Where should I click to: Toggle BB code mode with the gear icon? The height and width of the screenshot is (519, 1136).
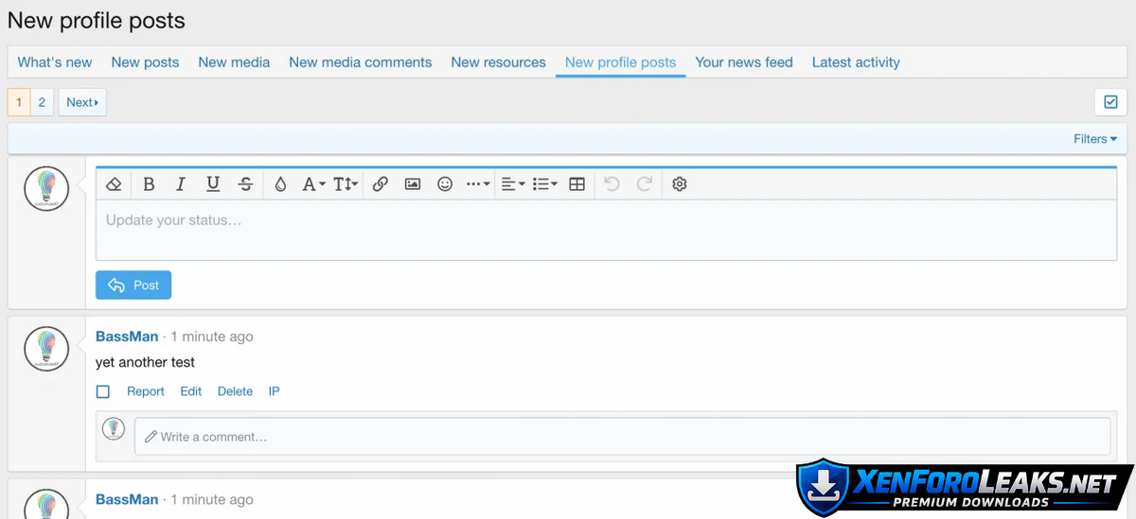point(679,184)
